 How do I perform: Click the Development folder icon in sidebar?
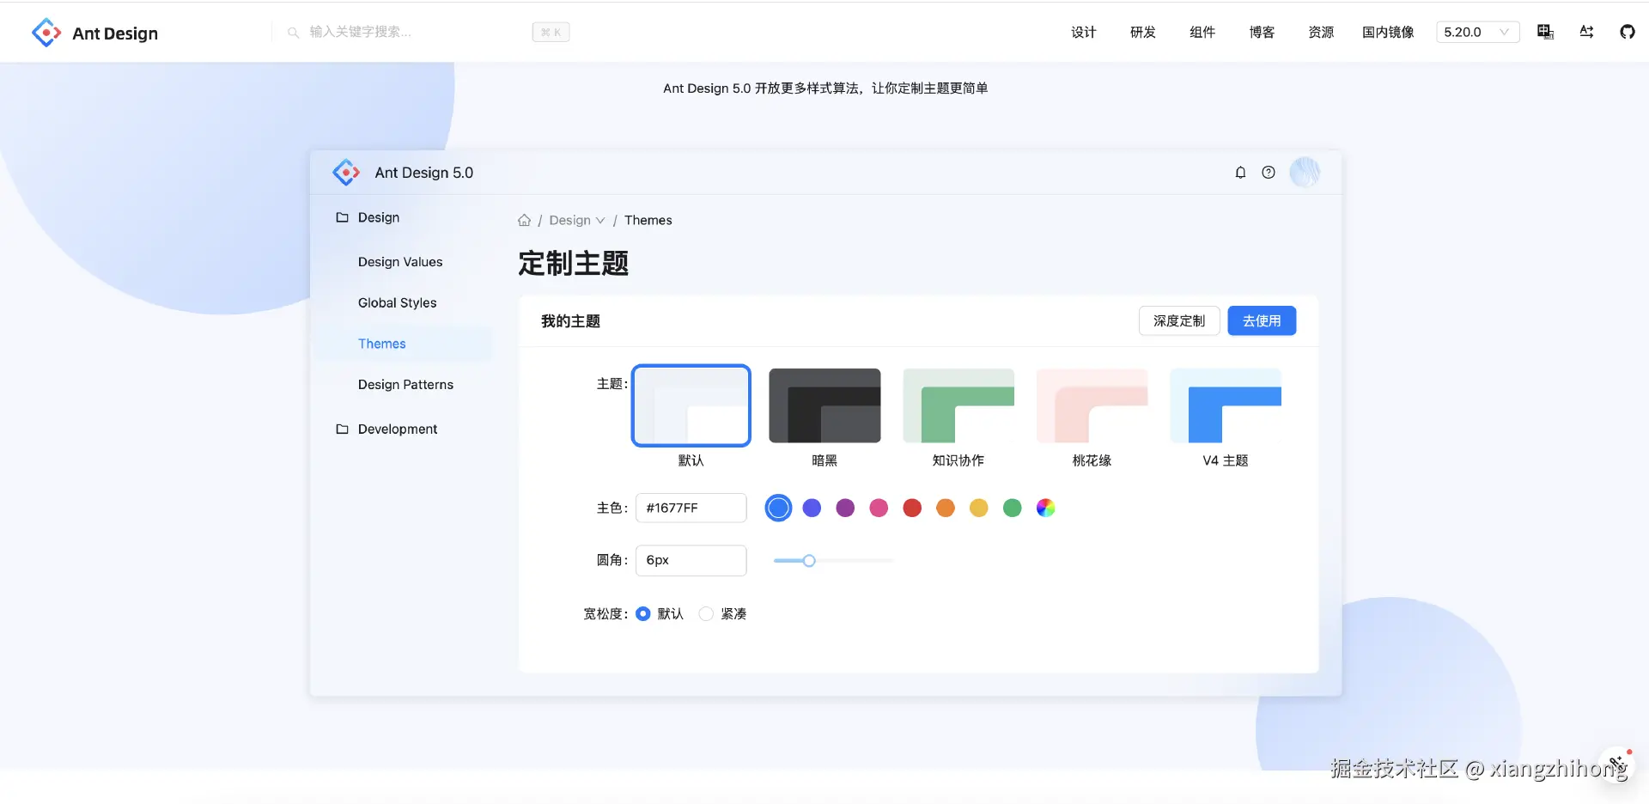pyautogui.click(x=342, y=429)
